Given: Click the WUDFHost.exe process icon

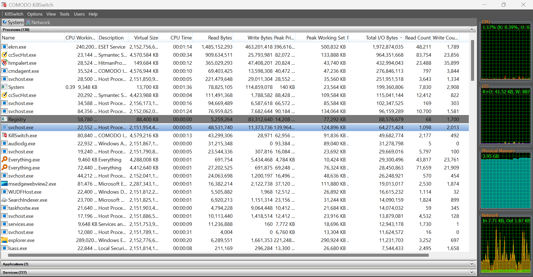Looking at the screenshot, I should (x=4, y=192).
